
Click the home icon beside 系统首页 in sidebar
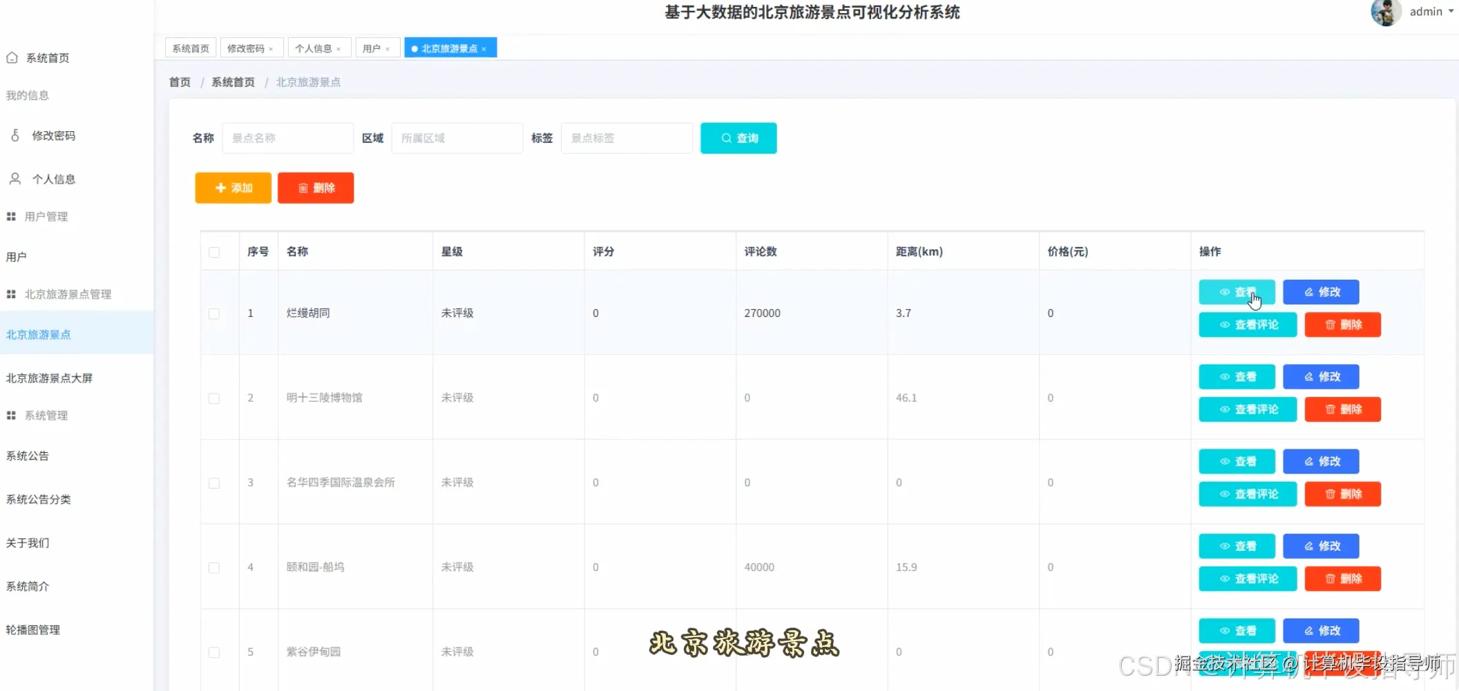[x=12, y=58]
